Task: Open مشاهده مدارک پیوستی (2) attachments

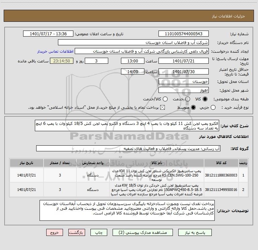Action: pos(143,233)
